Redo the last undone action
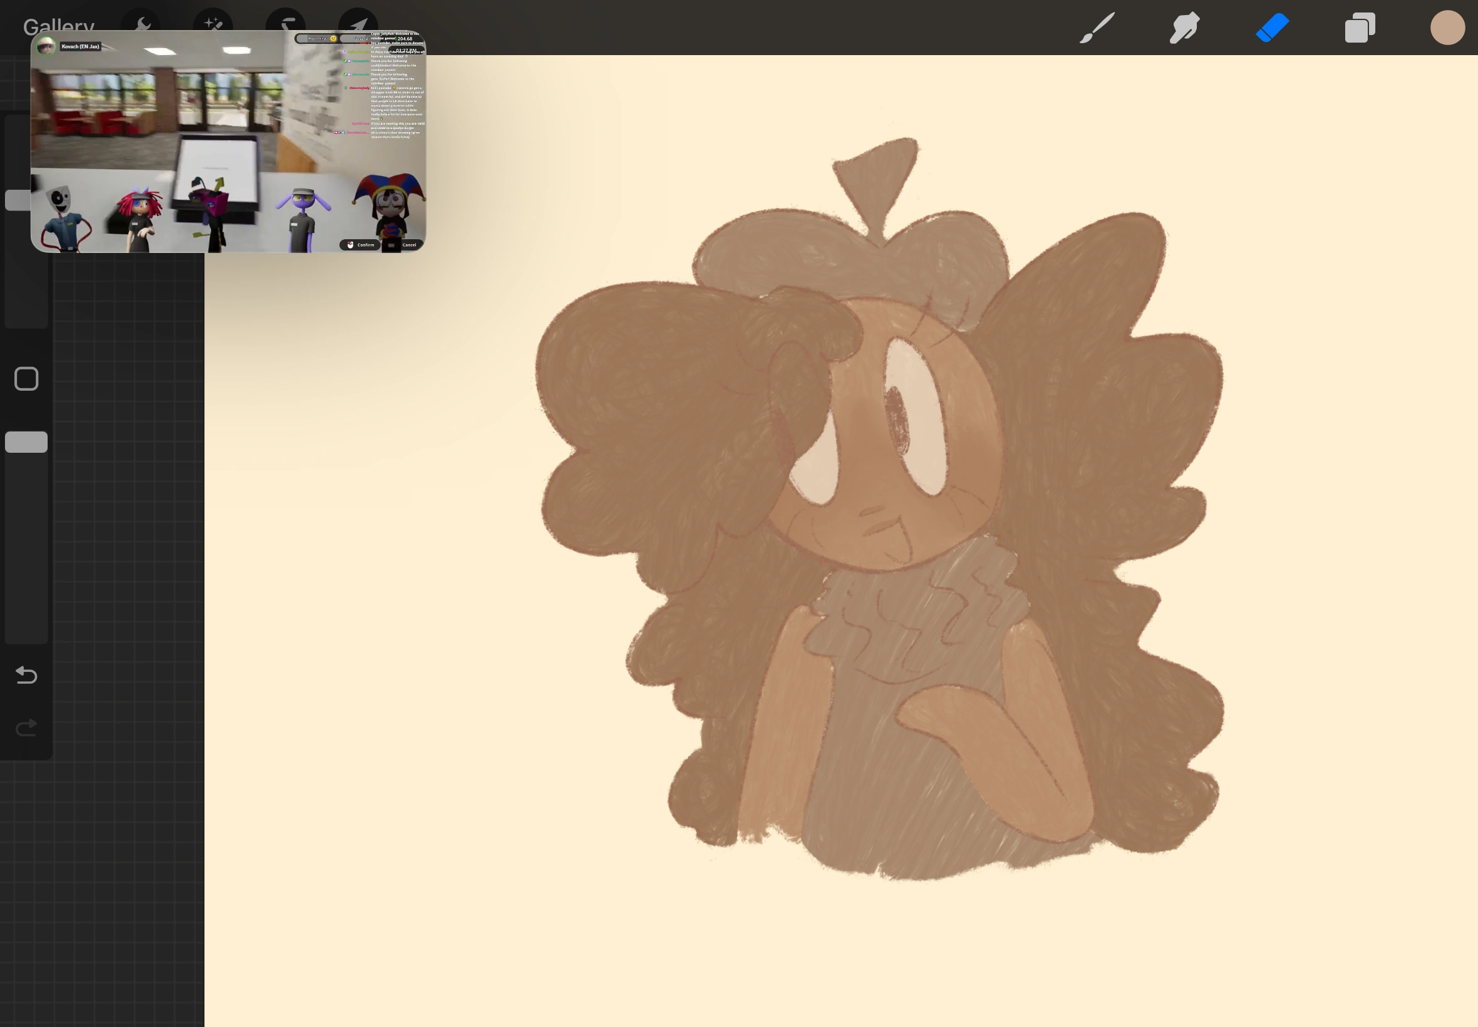 pos(26,728)
